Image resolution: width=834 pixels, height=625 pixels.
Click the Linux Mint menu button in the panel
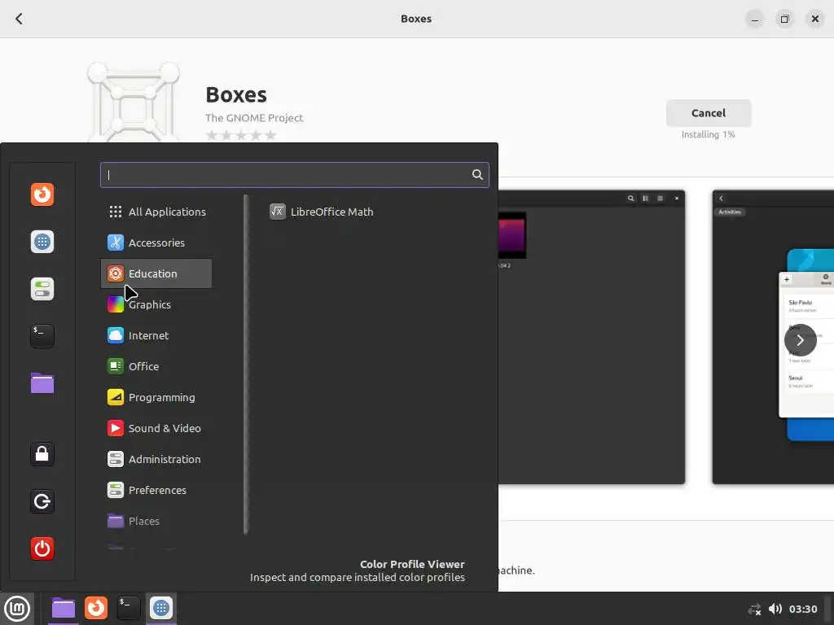point(17,609)
